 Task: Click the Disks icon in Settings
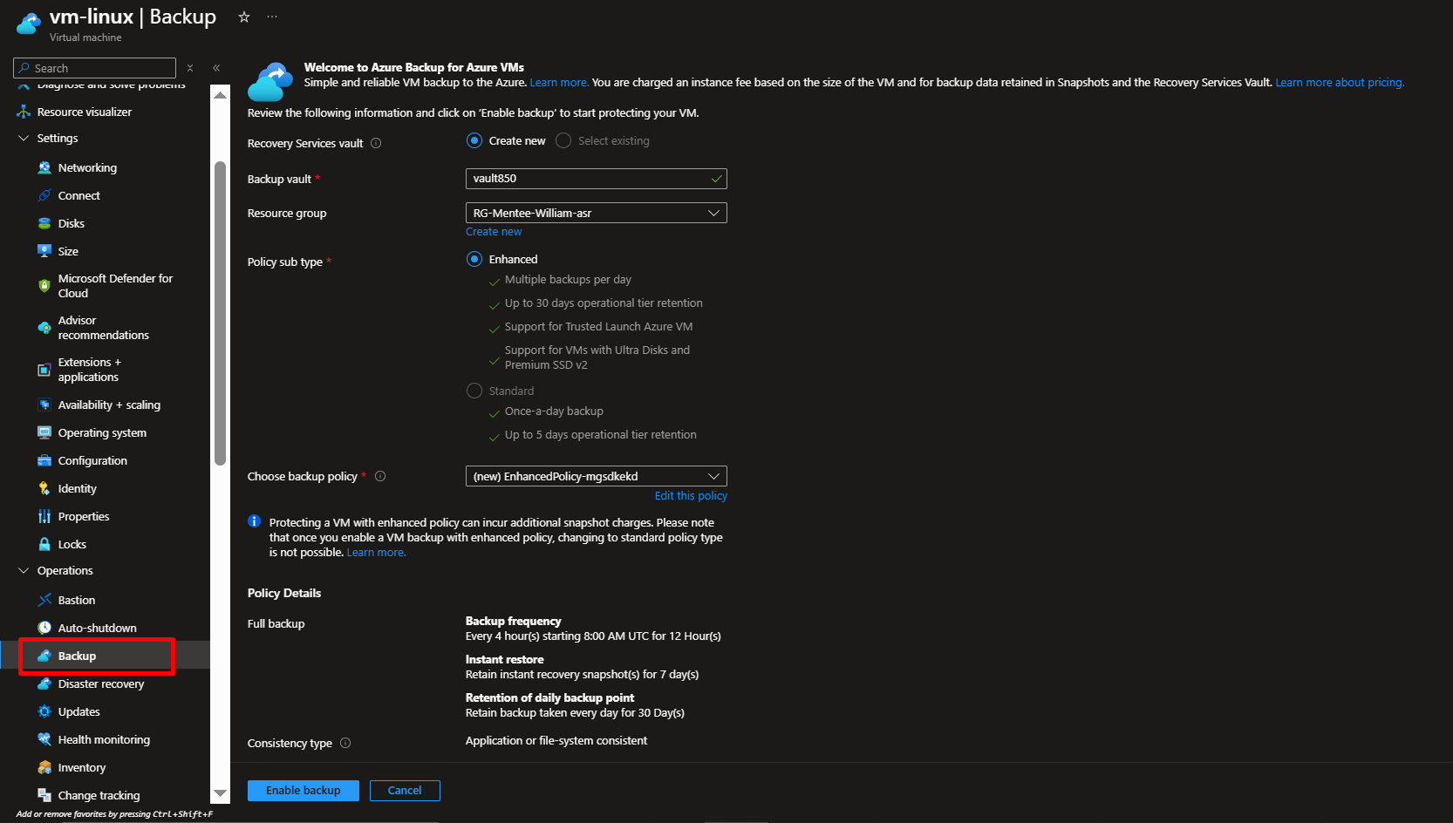(x=44, y=223)
